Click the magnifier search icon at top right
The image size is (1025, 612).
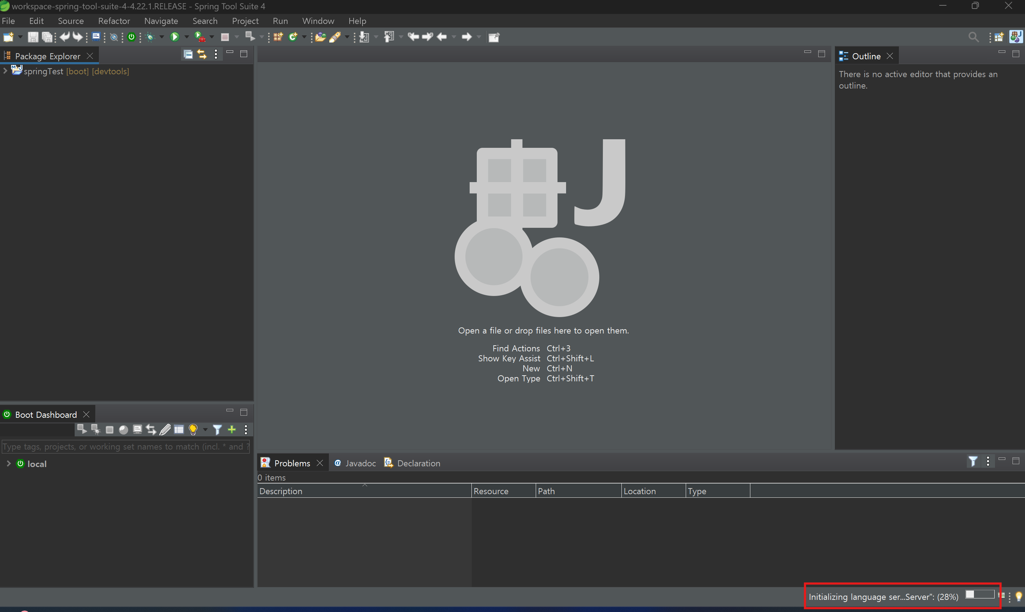click(973, 37)
